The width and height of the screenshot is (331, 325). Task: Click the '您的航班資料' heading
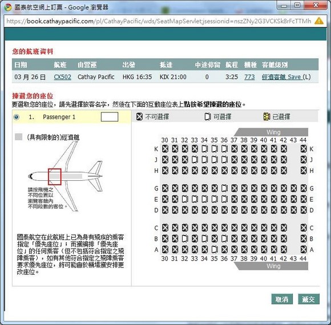pyautogui.click(x=33, y=51)
